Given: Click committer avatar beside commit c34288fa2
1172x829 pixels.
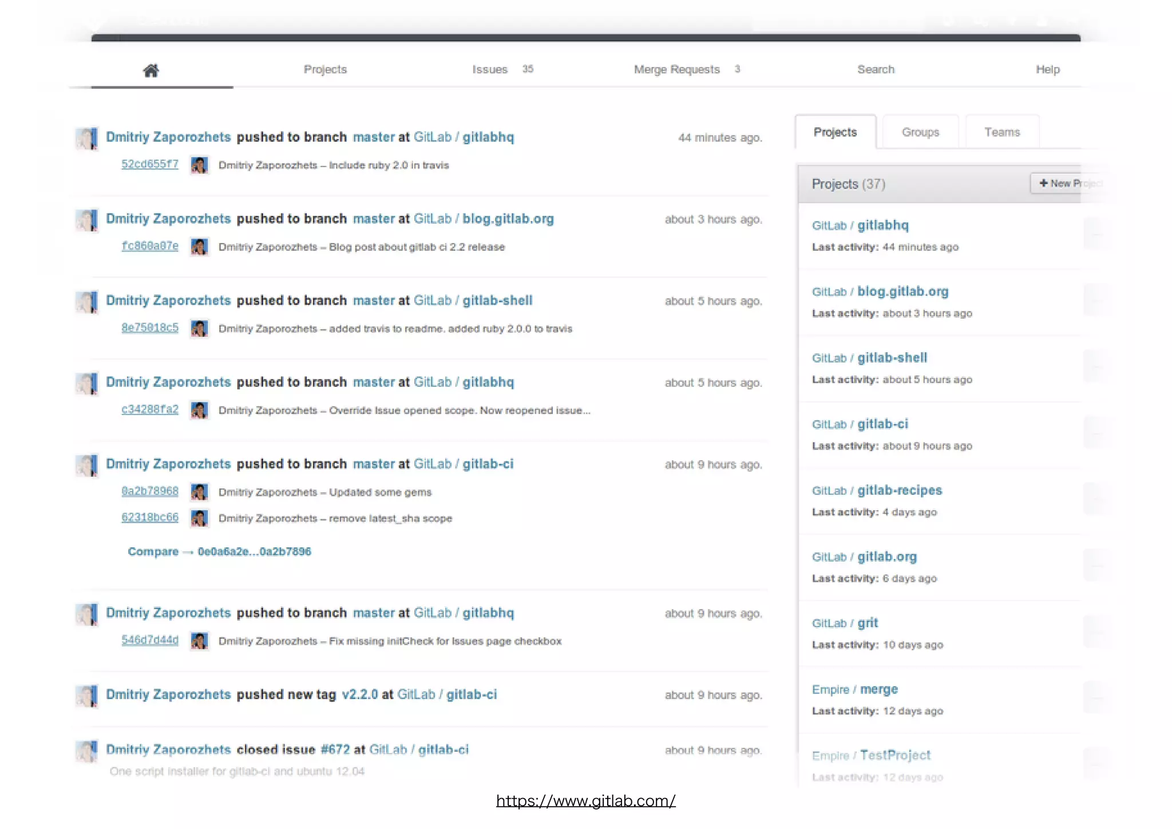Looking at the screenshot, I should click(x=199, y=410).
